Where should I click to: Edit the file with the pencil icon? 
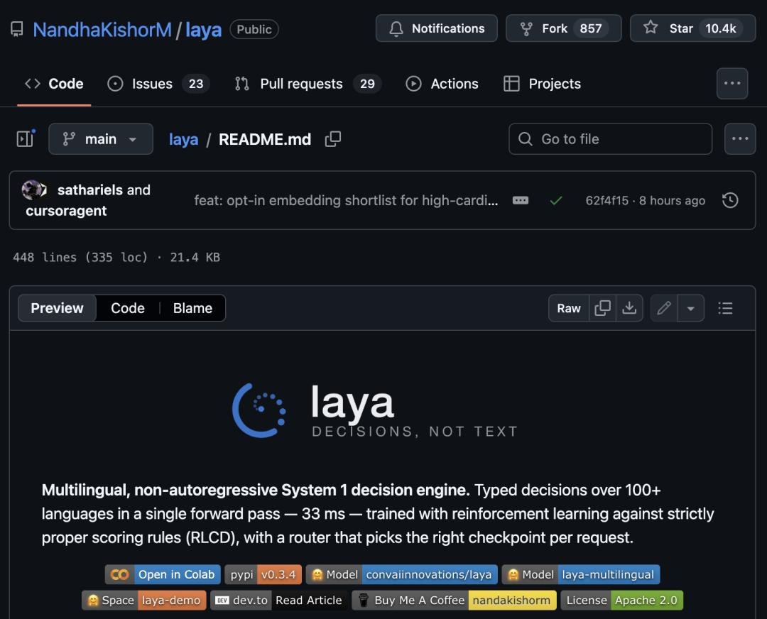(664, 308)
